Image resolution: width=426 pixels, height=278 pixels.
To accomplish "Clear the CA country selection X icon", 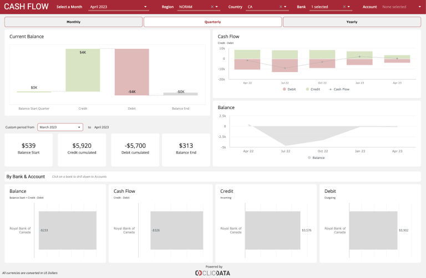I will coord(281,7).
